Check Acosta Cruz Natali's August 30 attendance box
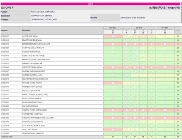Image resolution: width=182 pixels, height=140 pixels. [113, 36]
